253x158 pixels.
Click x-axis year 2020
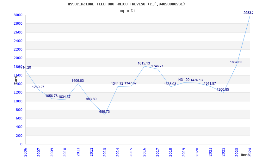(197, 152)
